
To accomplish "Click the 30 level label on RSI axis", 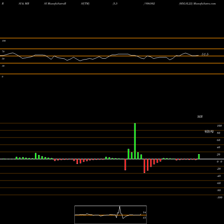I will (3, 66).
